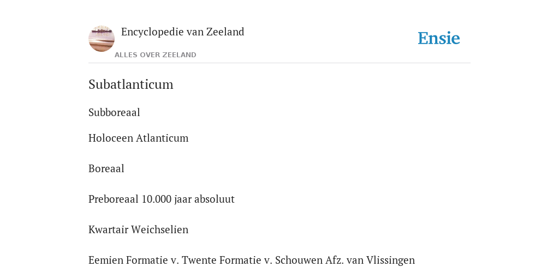The height and width of the screenshot is (279, 559).
Task: Click the word Kwartair
Action: [x=109, y=230]
